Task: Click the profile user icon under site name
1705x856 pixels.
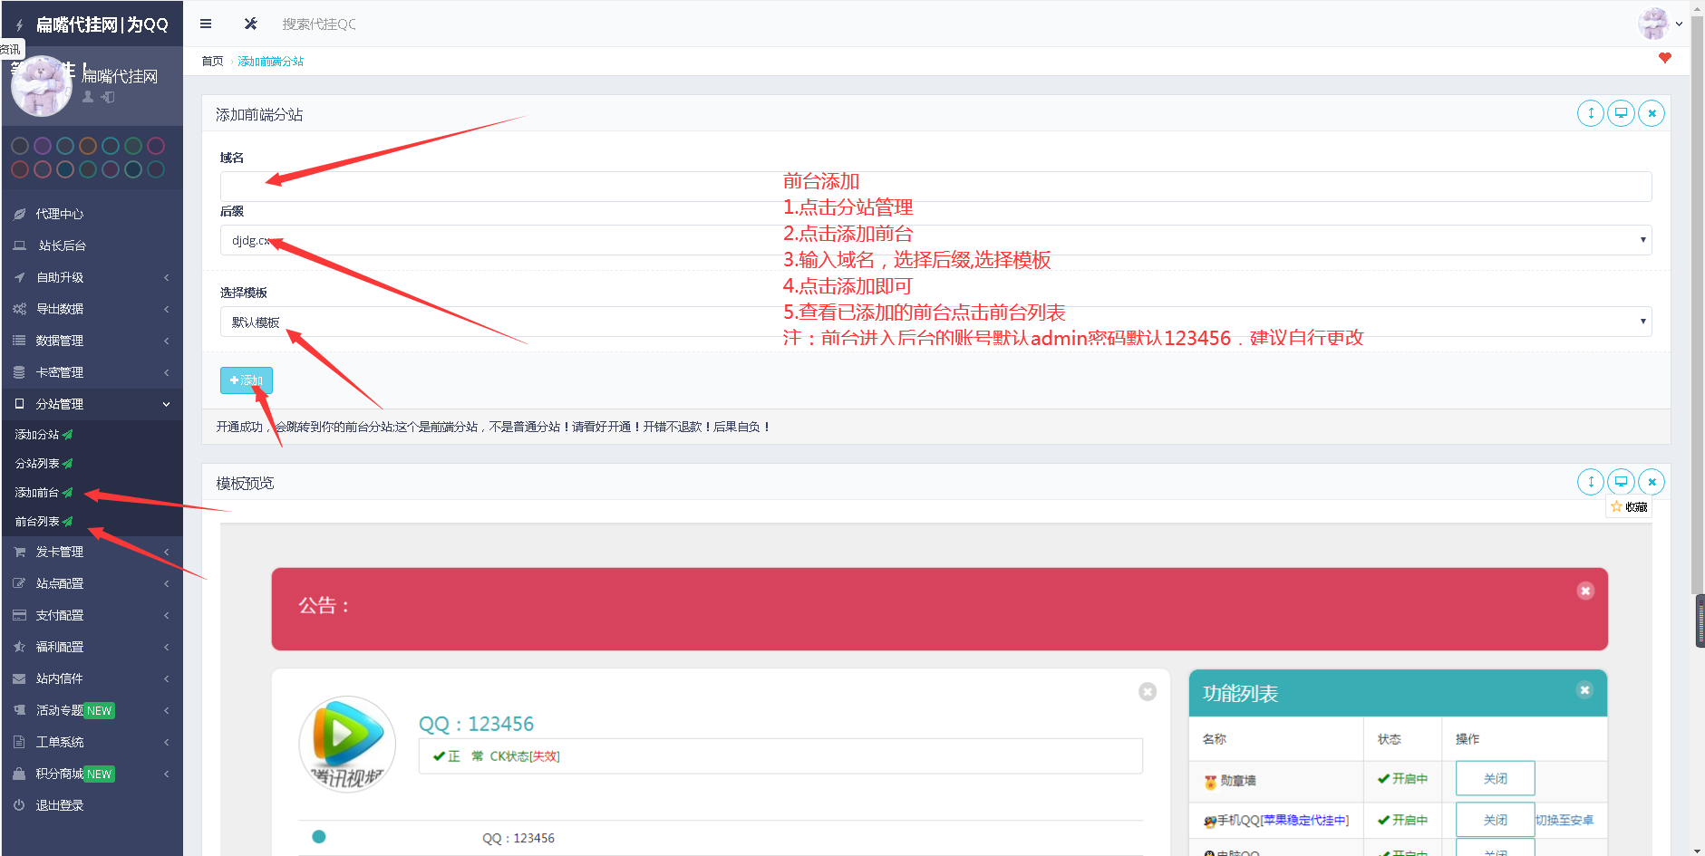Action: tap(88, 97)
